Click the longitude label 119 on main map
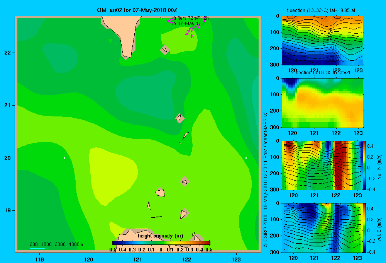Viewport: 386px width, 263px height. point(39,259)
